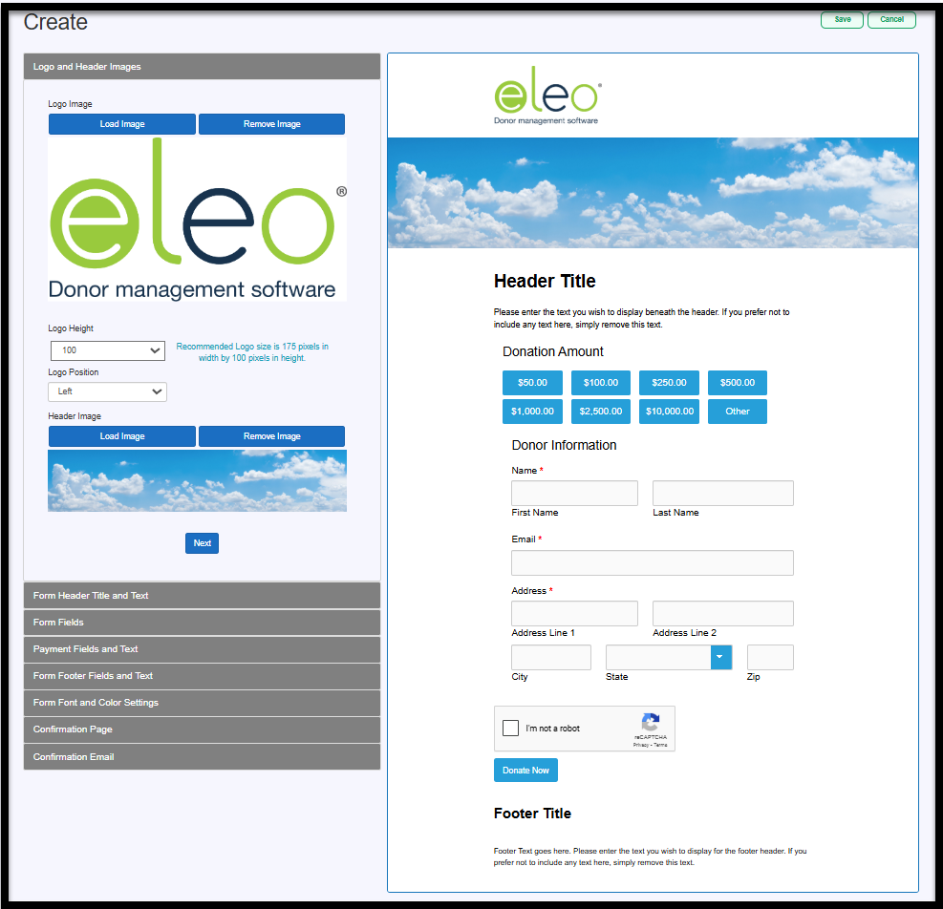Image resolution: width=943 pixels, height=909 pixels.
Task: Expand the Form Fields section
Action: 203,623
